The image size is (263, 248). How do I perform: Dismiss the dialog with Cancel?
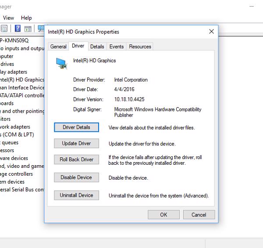point(199,215)
